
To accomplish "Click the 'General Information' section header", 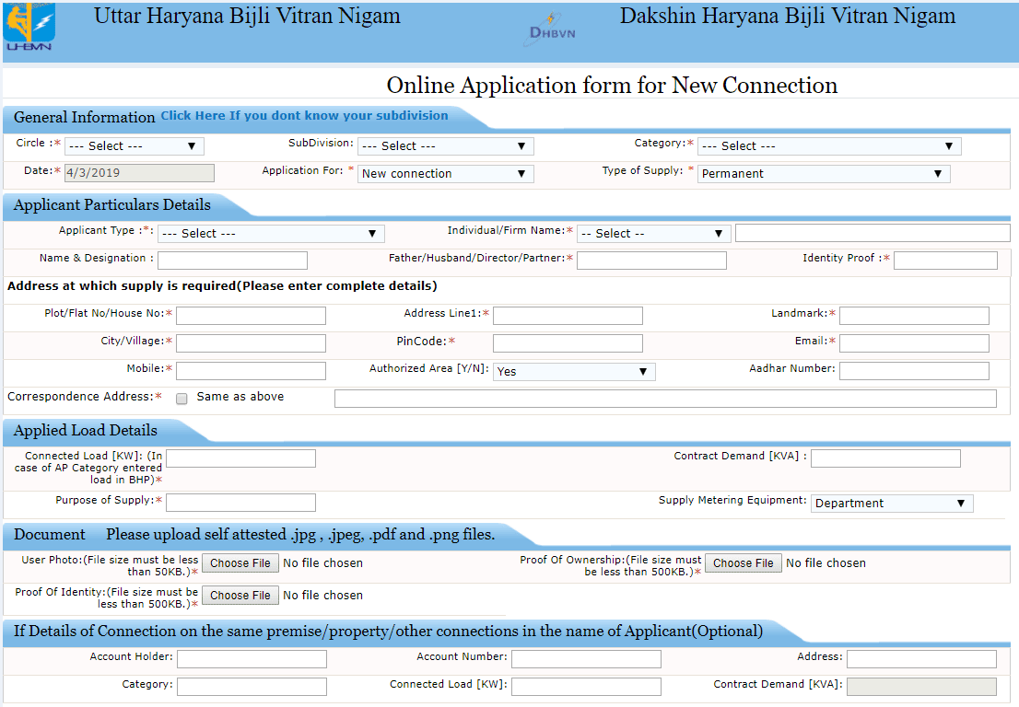I will (x=85, y=118).
